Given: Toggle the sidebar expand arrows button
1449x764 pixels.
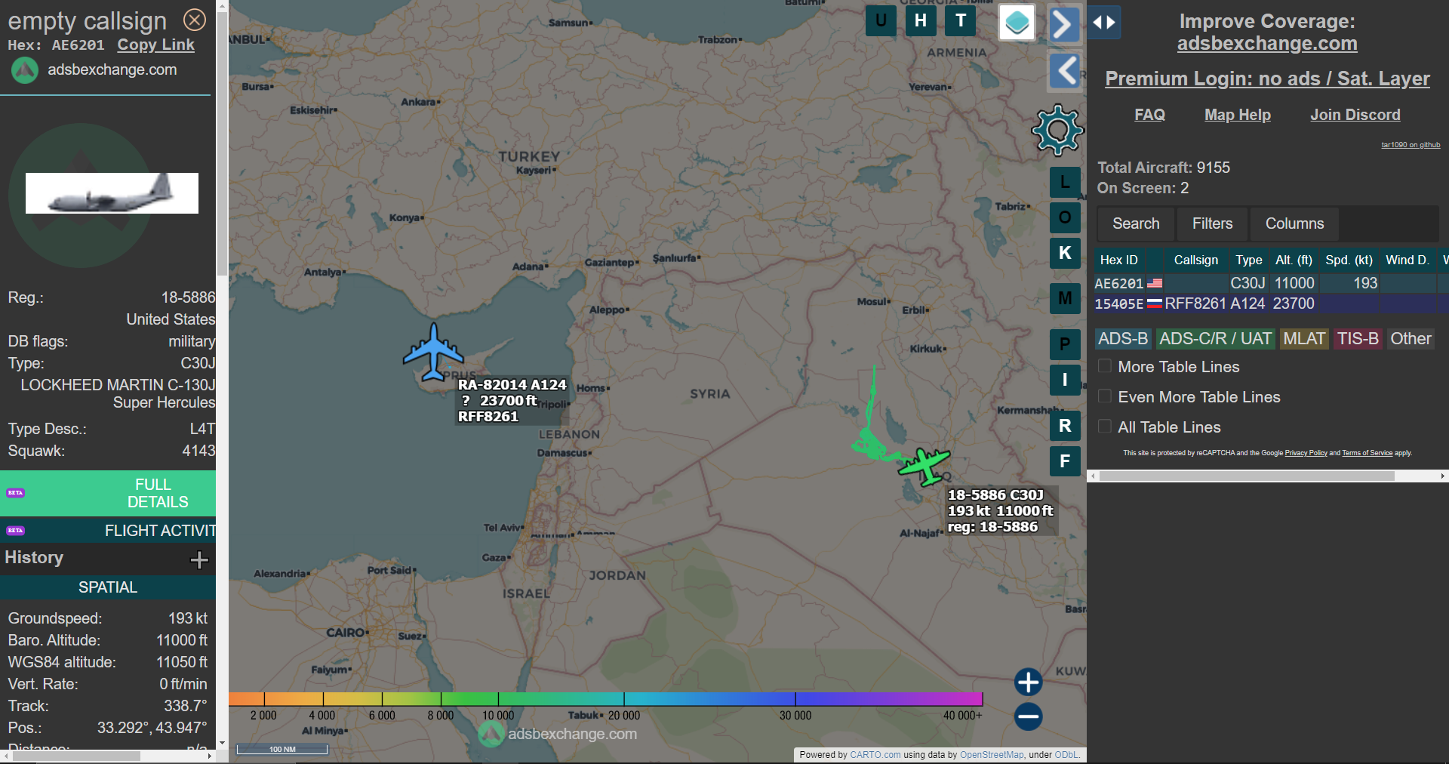Looking at the screenshot, I should tap(1104, 23).
